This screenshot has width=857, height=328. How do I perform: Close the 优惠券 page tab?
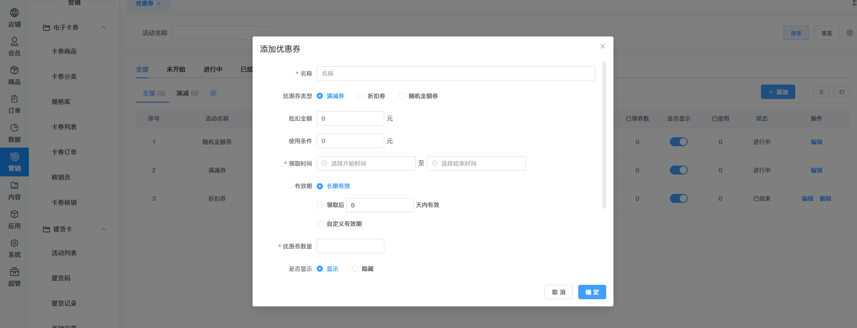159,4
